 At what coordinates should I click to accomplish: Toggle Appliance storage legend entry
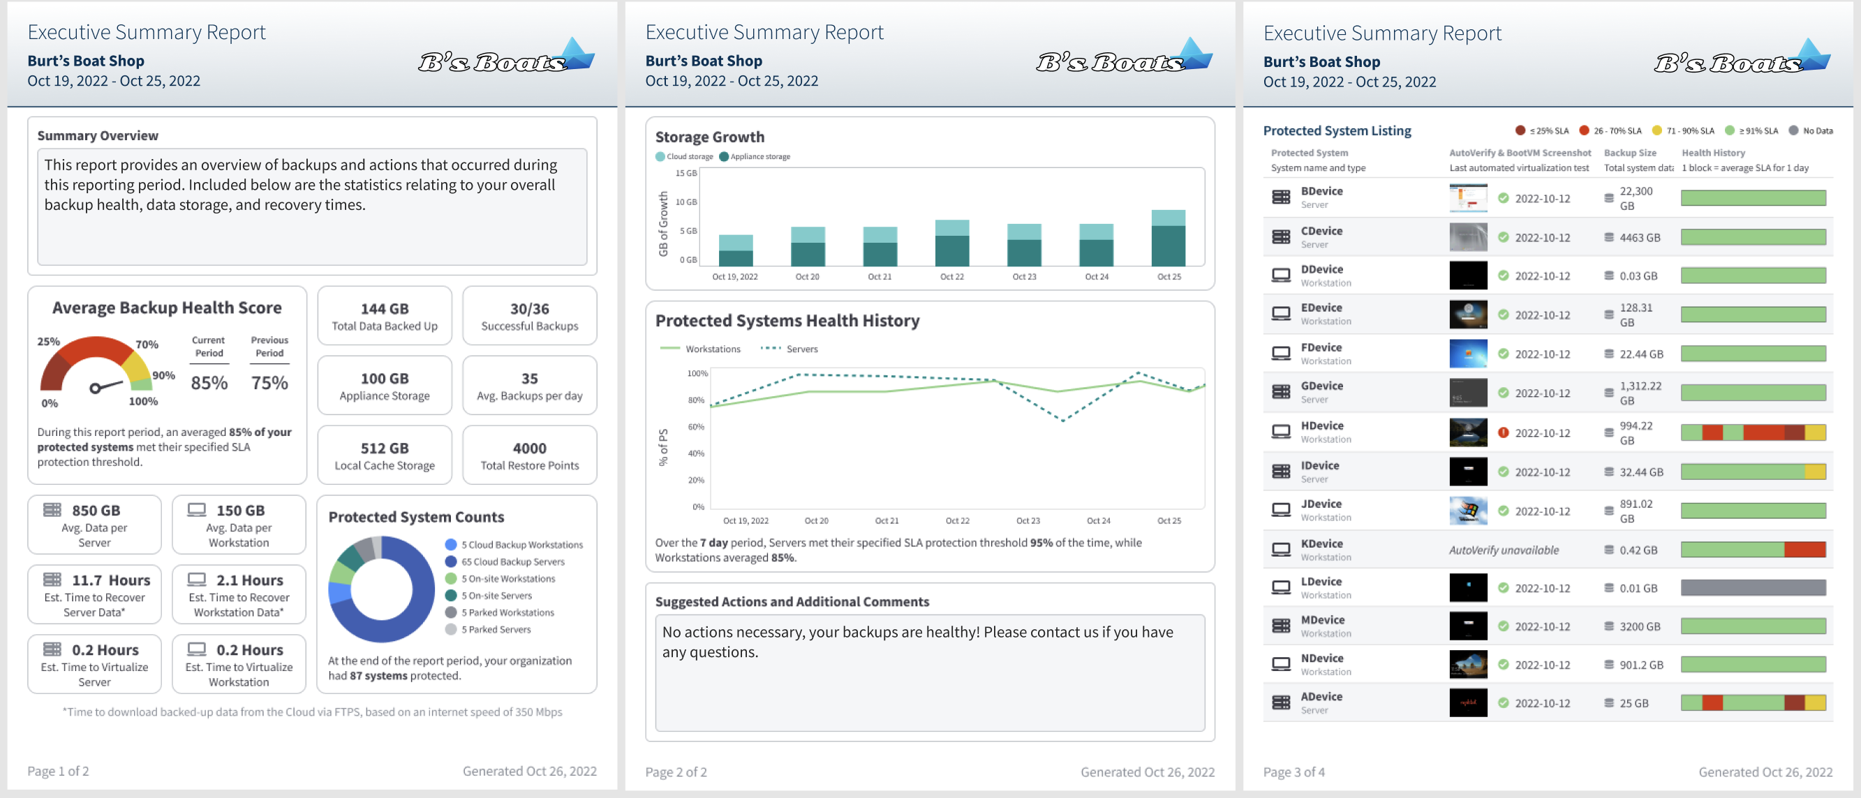coord(754,157)
